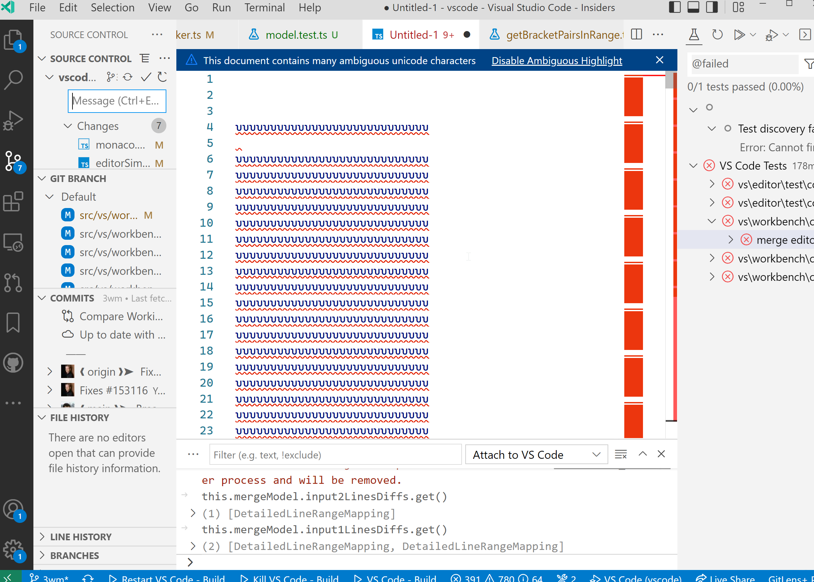Commit changes with the checkmark icon

point(146,77)
